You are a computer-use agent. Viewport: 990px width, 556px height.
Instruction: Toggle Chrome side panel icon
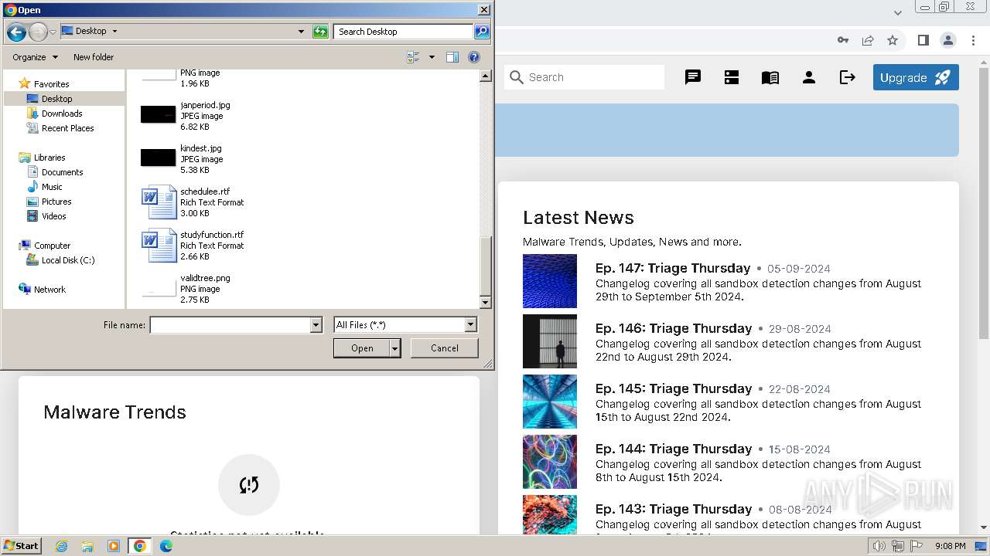[x=923, y=40]
